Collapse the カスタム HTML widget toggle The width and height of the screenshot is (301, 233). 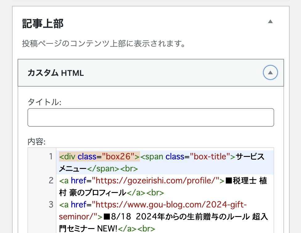pyautogui.click(x=270, y=72)
